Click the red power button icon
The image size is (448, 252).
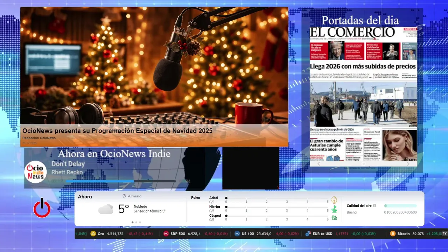[42, 208]
